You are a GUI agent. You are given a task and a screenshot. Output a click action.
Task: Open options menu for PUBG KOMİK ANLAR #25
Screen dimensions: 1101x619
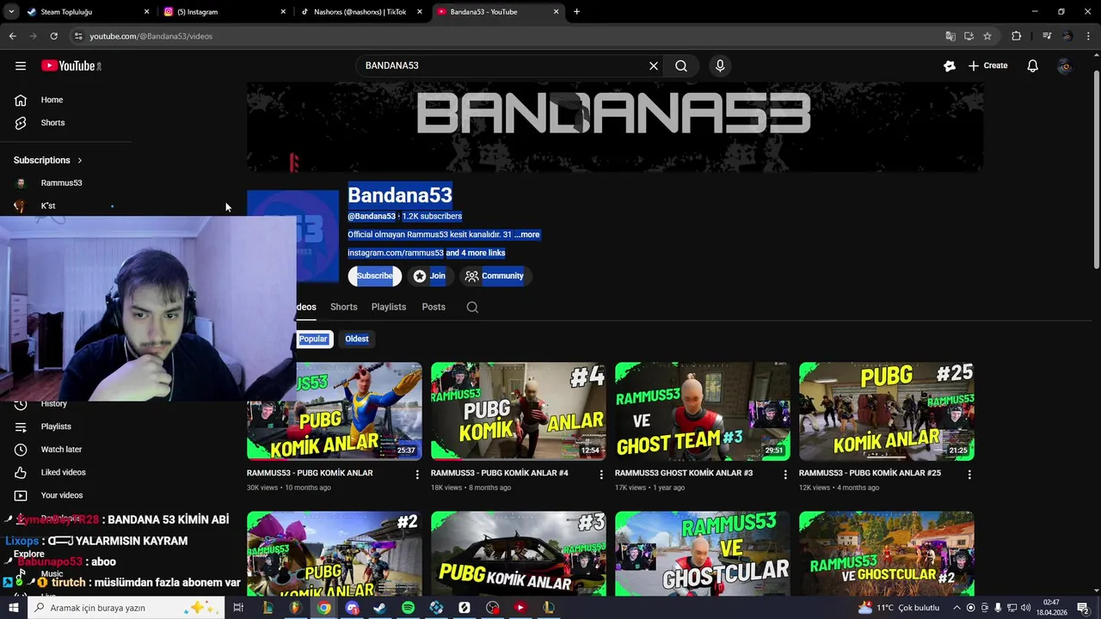pyautogui.click(x=969, y=474)
